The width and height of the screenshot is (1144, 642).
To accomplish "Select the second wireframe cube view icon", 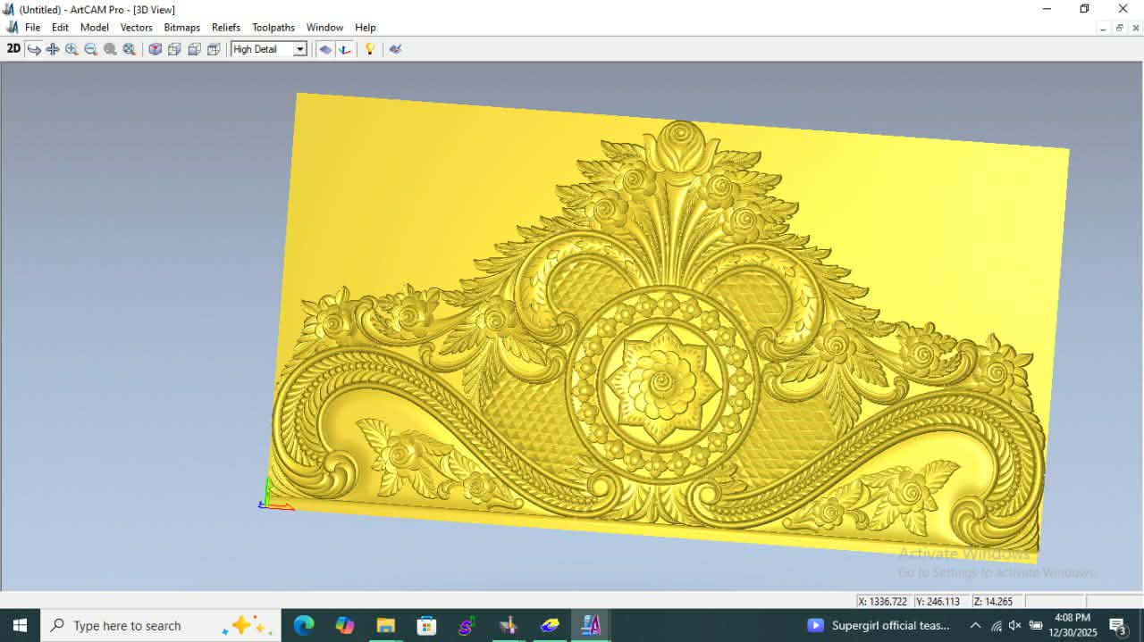I will 174,49.
